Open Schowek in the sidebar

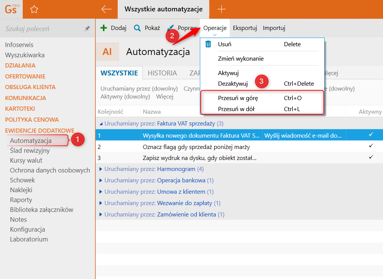[22, 180]
